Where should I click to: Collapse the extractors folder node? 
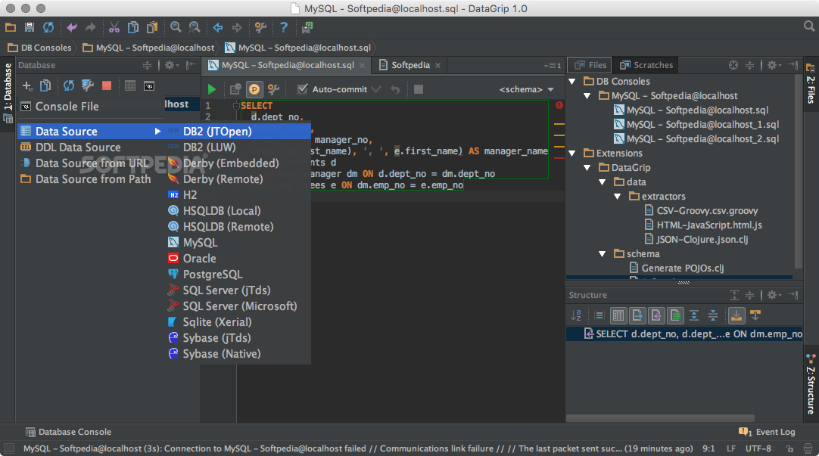[618, 196]
